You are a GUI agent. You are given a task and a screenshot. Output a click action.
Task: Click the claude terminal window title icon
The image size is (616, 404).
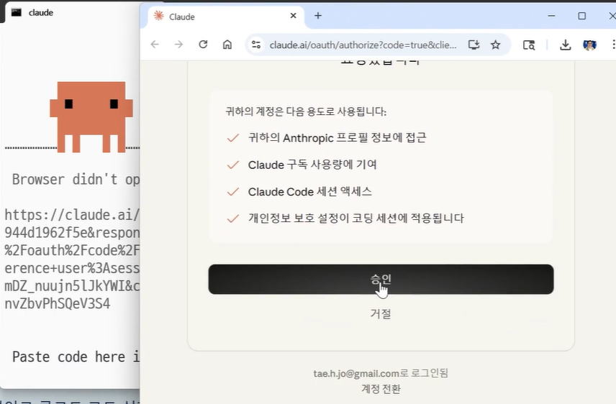[x=16, y=12]
